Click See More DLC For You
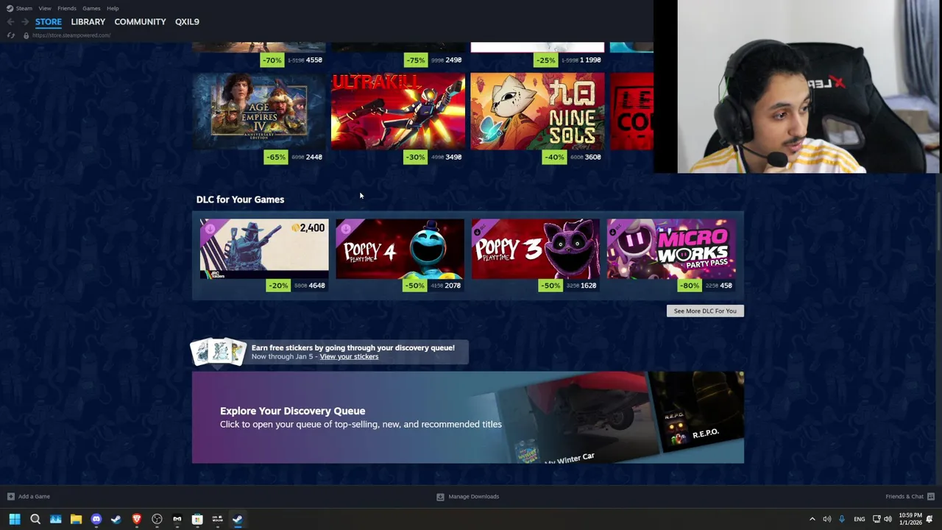The height and width of the screenshot is (530, 942). [705, 311]
